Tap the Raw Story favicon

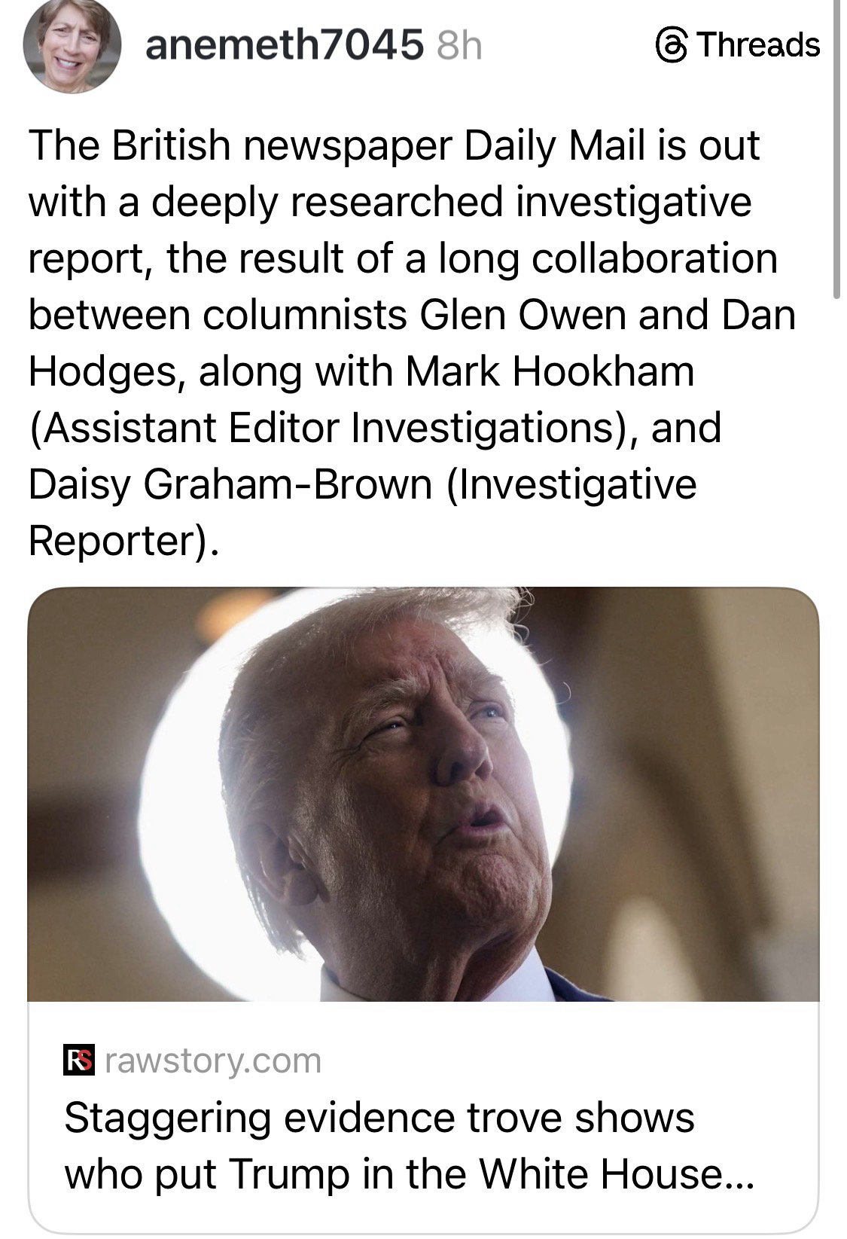(x=79, y=1060)
